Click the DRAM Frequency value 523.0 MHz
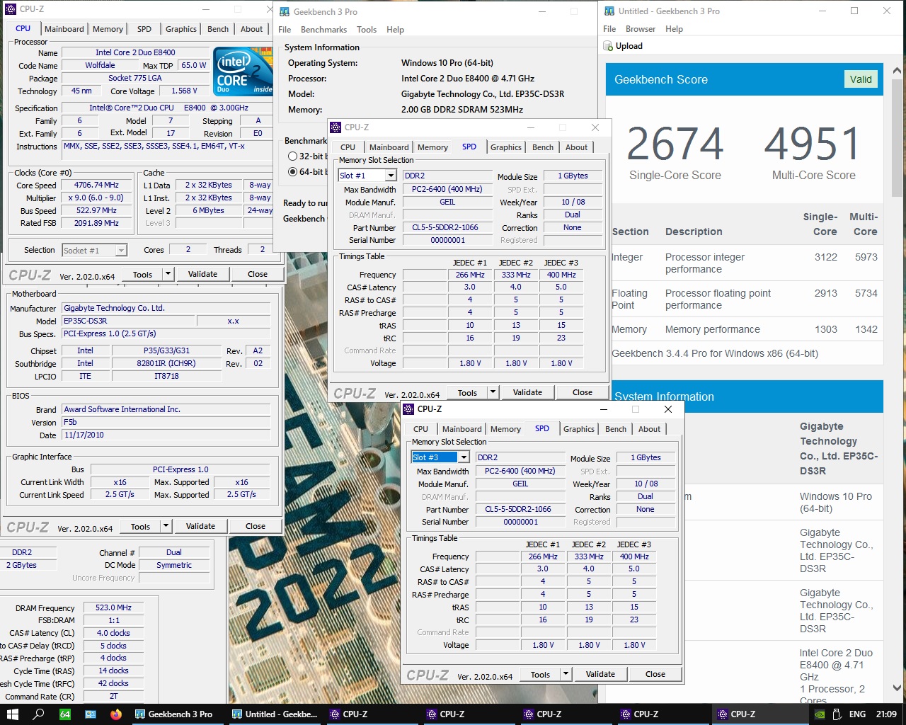The height and width of the screenshot is (725, 906). pos(113,607)
